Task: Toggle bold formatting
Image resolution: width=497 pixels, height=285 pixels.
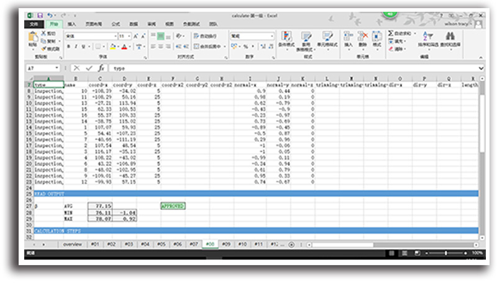Action: [x=68, y=46]
